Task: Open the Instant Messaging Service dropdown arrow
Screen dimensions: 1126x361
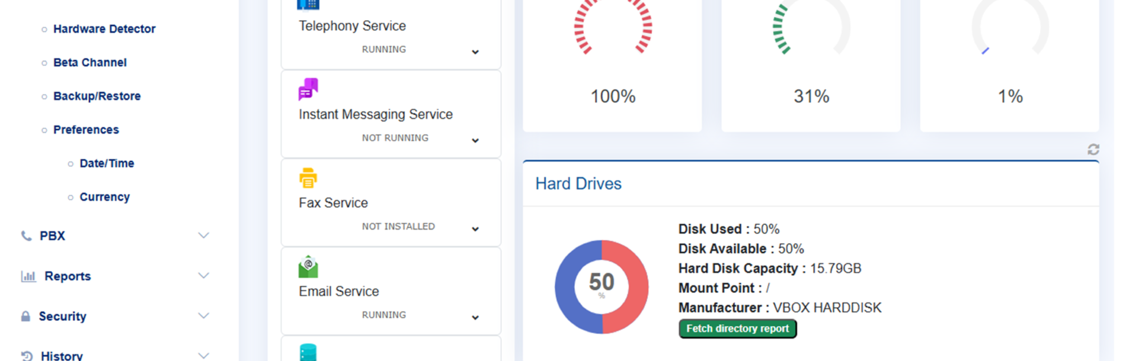Action: (x=475, y=140)
